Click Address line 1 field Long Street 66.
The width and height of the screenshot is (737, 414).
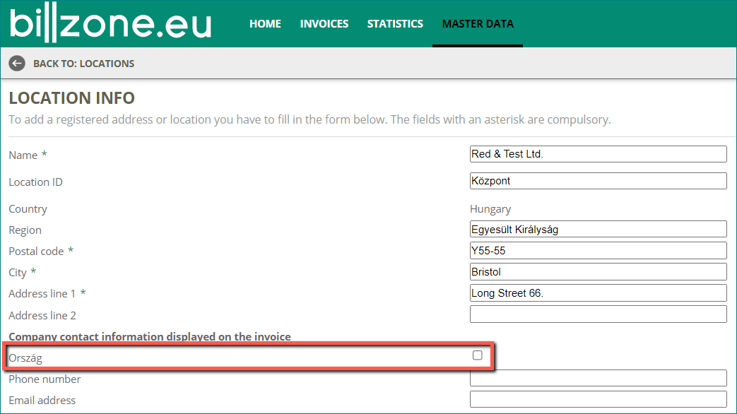598,292
